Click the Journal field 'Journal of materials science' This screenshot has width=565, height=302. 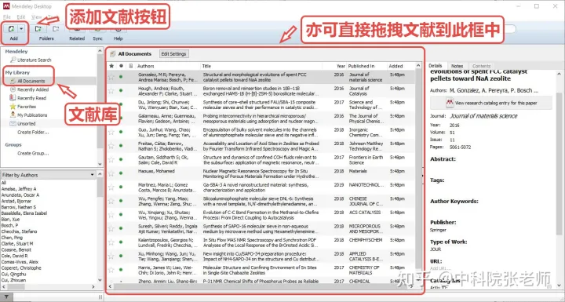tap(483, 115)
